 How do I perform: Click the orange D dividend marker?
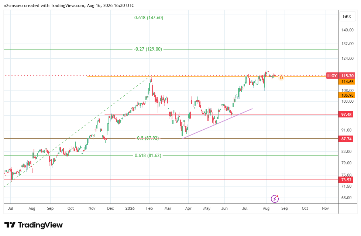(x=281, y=78)
